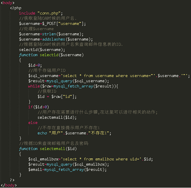Click the $id=0; line

tap(35, 65)
